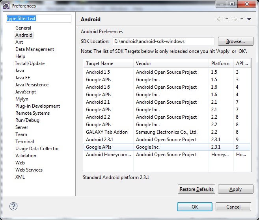Open the forward history dropdown arrow
This screenshot has width=259, height=220.
click(242, 19)
